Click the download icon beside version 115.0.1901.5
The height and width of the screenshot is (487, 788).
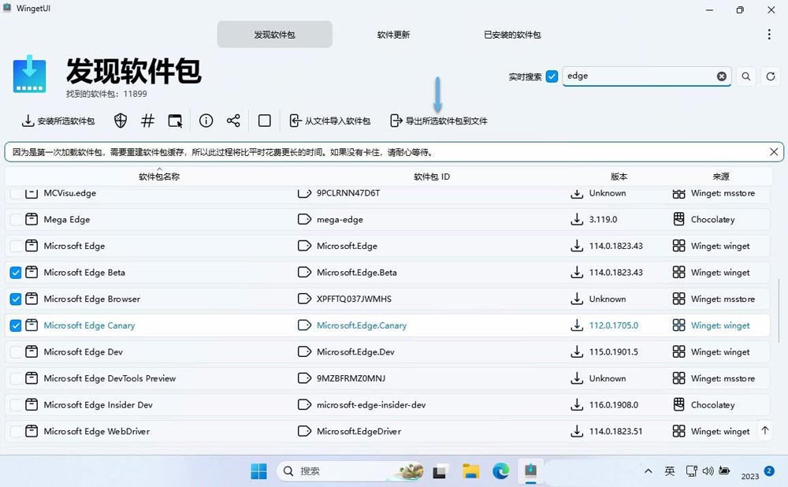[x=577, y=351]
